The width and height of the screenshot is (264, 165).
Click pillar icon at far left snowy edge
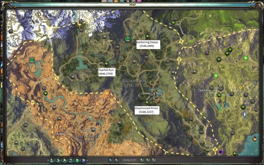point(11,31)
